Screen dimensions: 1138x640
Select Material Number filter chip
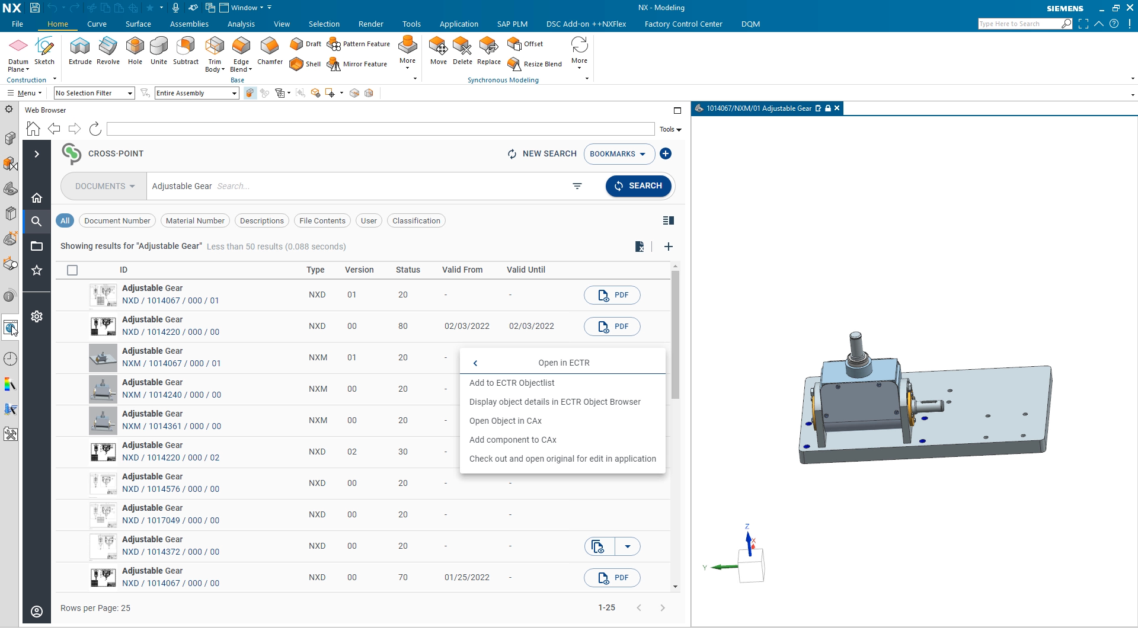click(195, 220)
